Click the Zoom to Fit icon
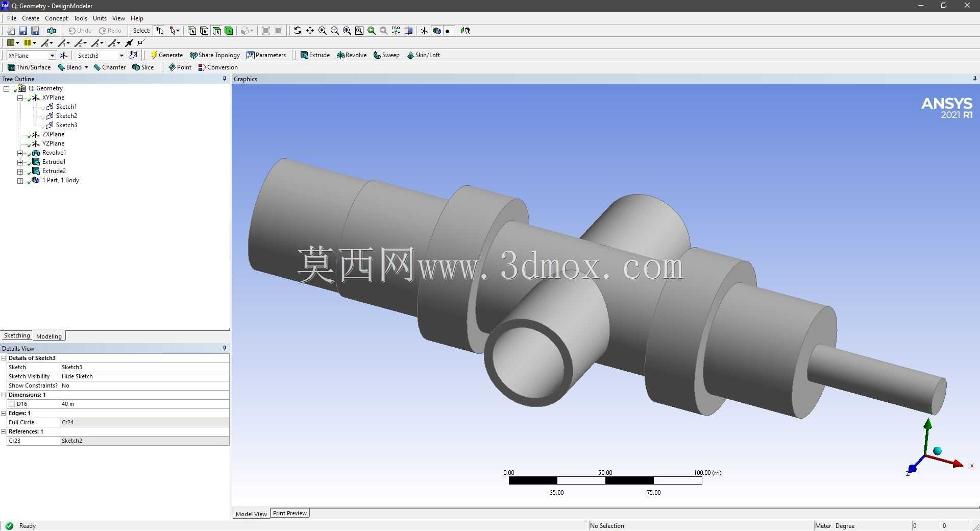Screen dimensions: 980x531 tap(347, 31)
